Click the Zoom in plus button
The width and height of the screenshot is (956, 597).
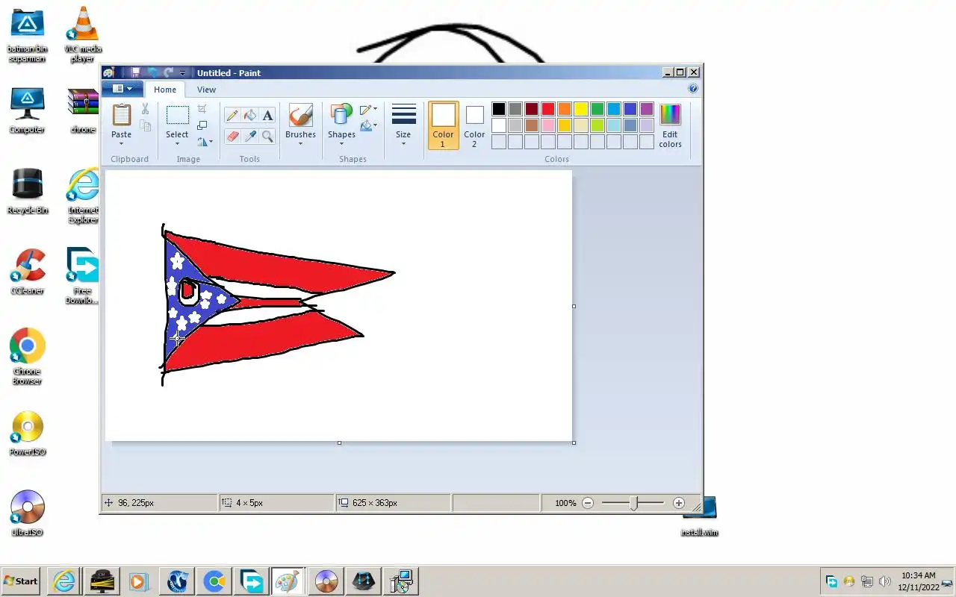click(x=678, y=503)
